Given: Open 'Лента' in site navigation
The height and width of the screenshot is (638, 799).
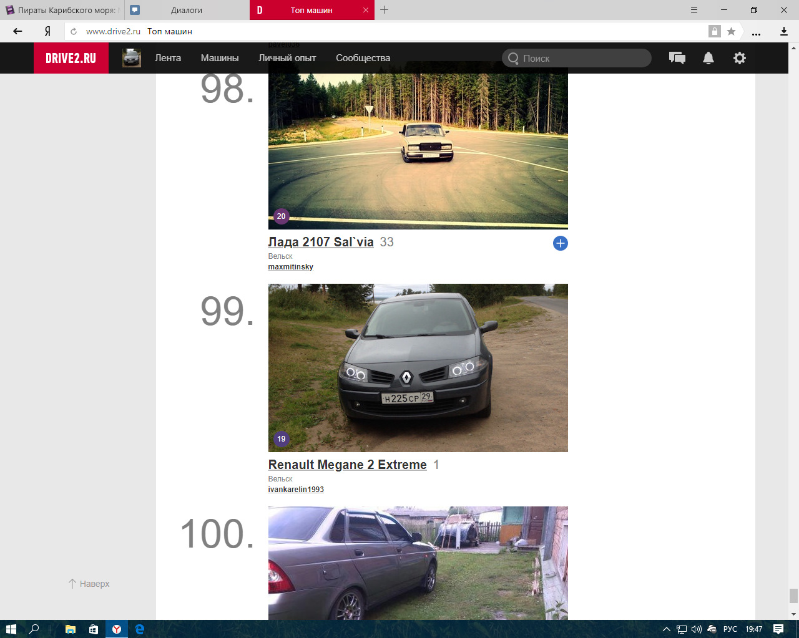Looking at the screenshot, I should (168, 58).
